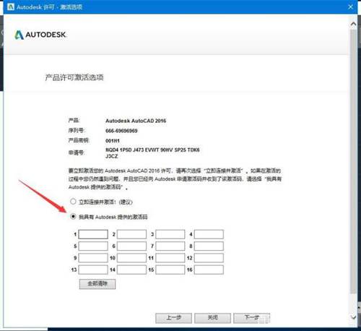Select 'Connect now and activate' radio option
The height and width of the screenshot is (331, 361).
(73, 202)
